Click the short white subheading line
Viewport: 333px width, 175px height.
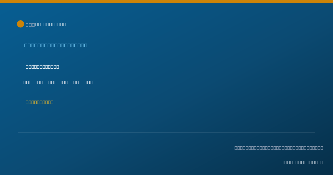[42, 67]
